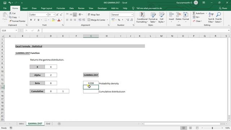
Task: Click the Align Right icon
Action: (75, 20)
